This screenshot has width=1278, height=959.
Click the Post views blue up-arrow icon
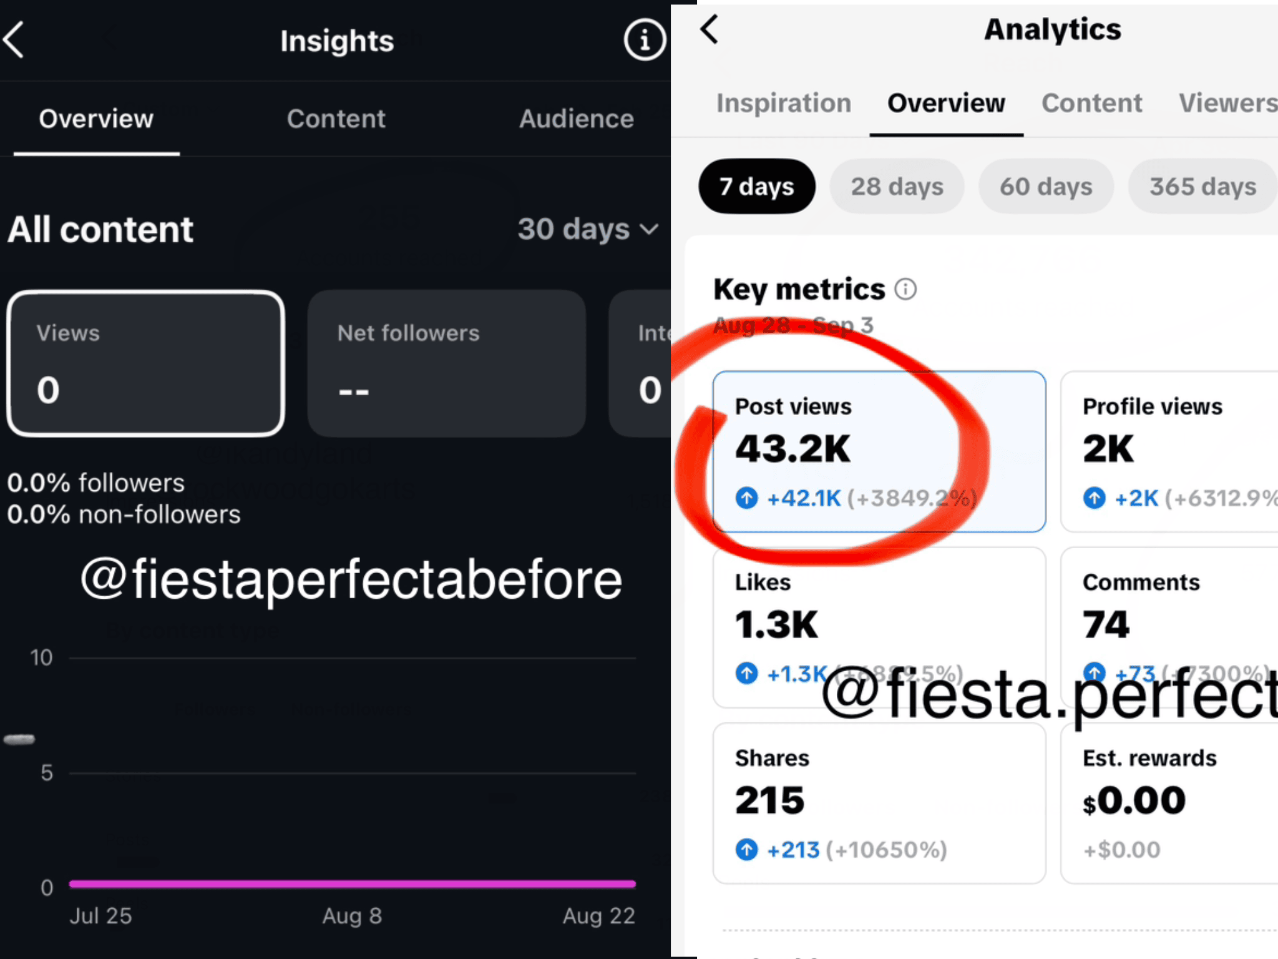click(x=746, y=498)
